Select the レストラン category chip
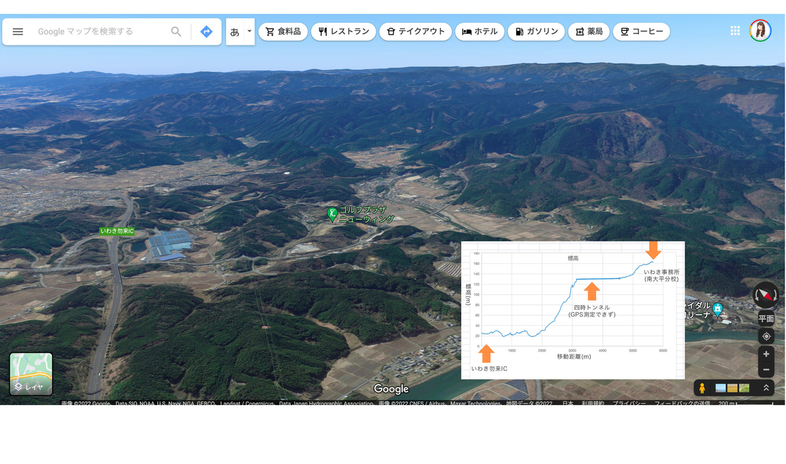The image size is (786, 464). (344, 31)
